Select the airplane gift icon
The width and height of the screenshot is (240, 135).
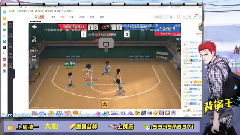pos(149,113)
